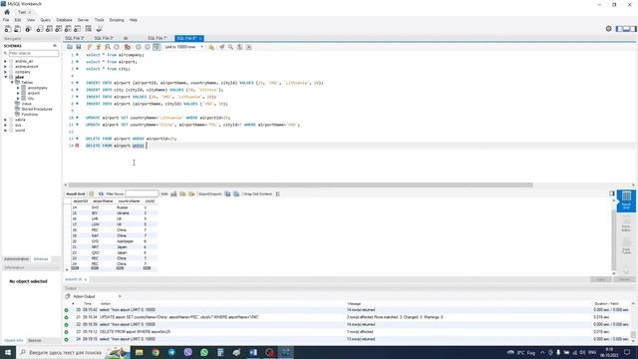Show the Form Editor view
Screen dimensions: 638x359
click(x=626, y=223)
